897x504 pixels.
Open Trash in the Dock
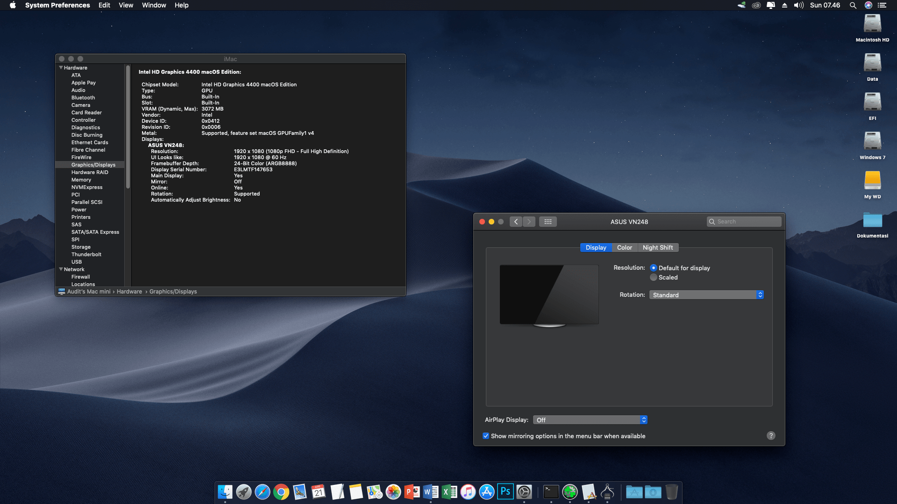[x=671, y=492]
